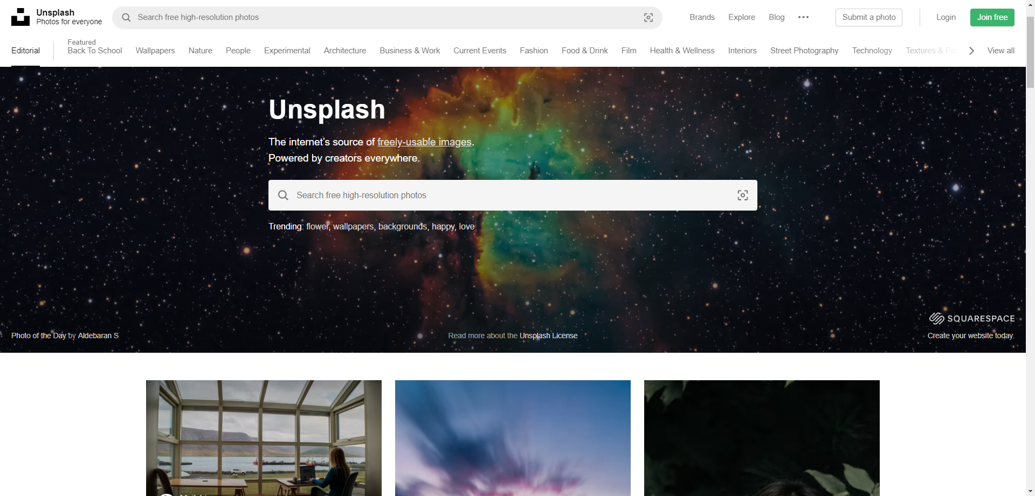Open visual search from the top search bar
The width and height of the screenshot is (1035, 496).
pyautogui.click(x=648, y=18)
